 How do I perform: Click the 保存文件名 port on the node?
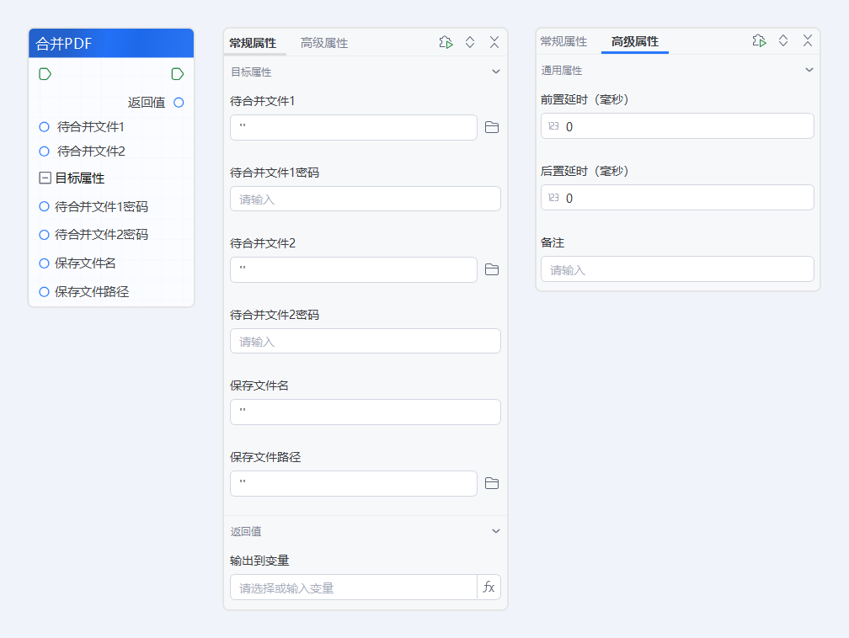click(x=43, y=263)
